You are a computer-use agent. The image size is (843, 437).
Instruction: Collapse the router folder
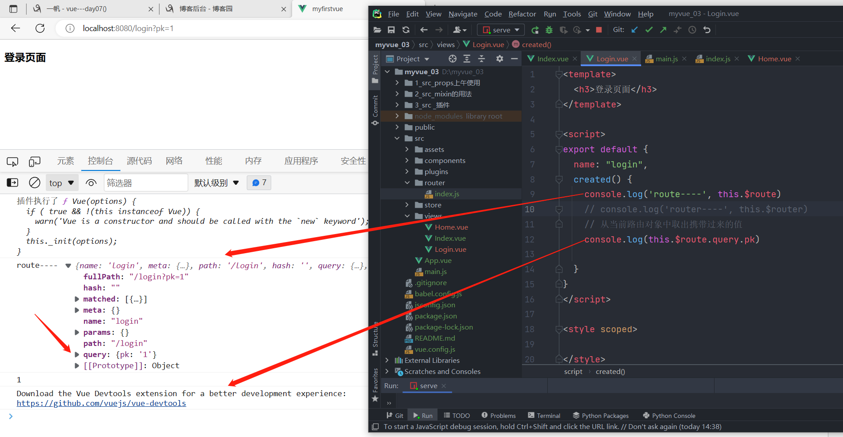pos(407,183)
